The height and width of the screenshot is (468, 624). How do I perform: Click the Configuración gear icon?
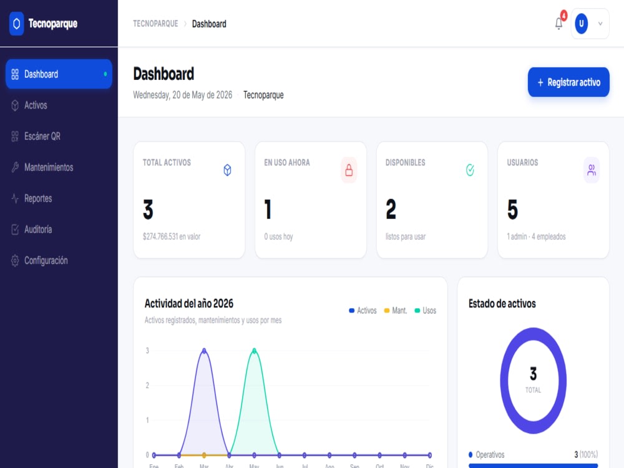(x=15, y=260)
